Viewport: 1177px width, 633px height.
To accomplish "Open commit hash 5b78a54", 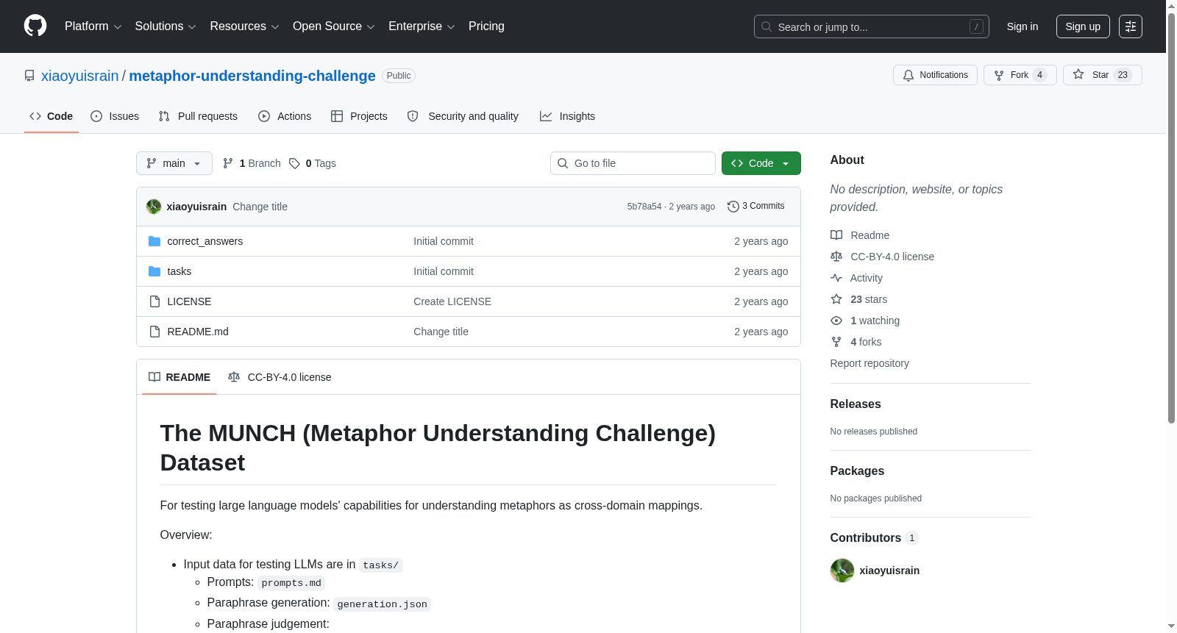I will [x=644, y=207].
